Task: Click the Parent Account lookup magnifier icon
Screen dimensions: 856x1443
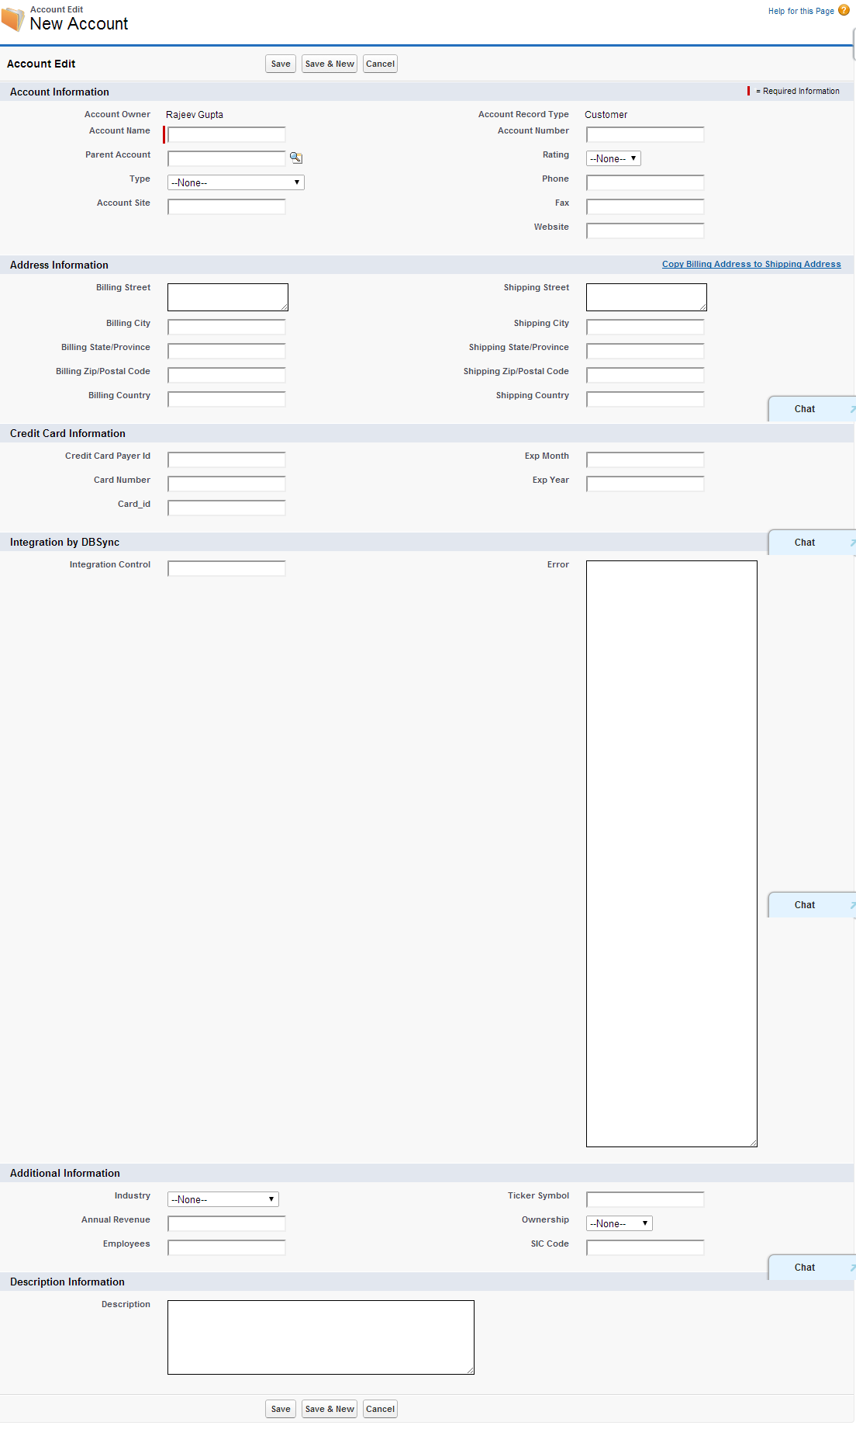Action: [295, 158]
